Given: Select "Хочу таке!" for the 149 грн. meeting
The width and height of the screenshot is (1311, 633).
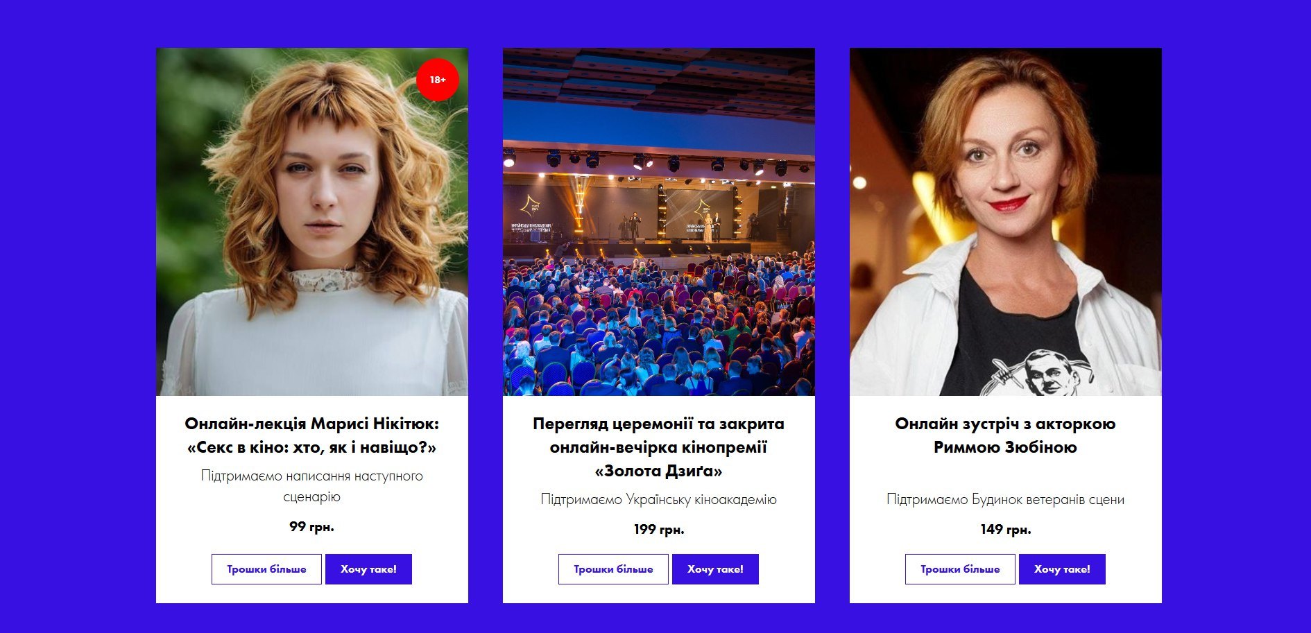Looking at the screenshot, I should click(1062, 569).
